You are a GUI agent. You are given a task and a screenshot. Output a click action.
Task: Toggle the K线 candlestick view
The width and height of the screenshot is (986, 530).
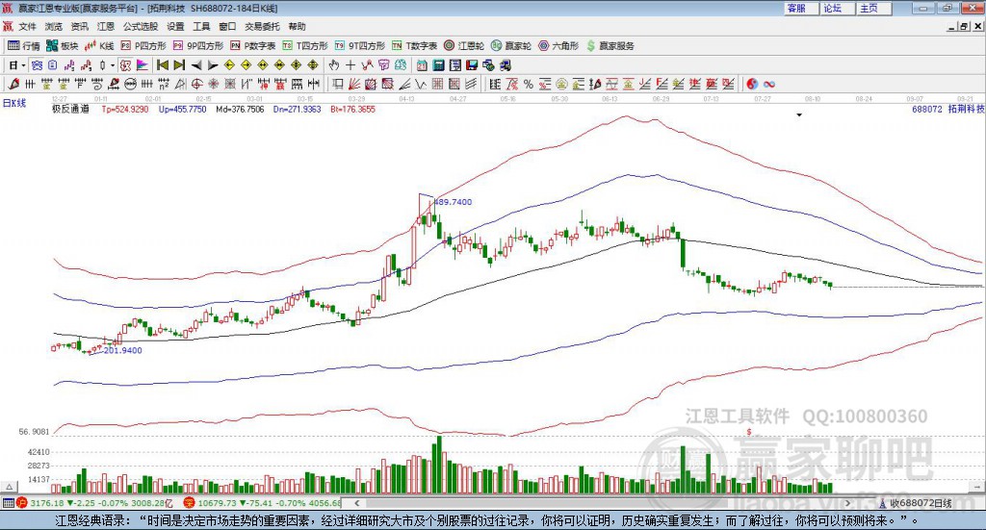point(99,45)
